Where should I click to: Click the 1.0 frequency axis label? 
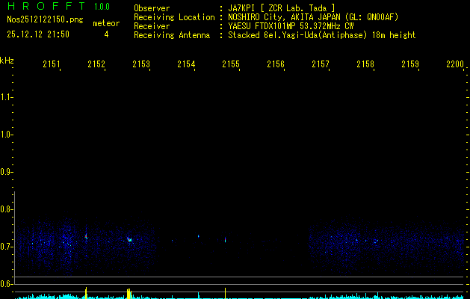[x=7, y=135]
